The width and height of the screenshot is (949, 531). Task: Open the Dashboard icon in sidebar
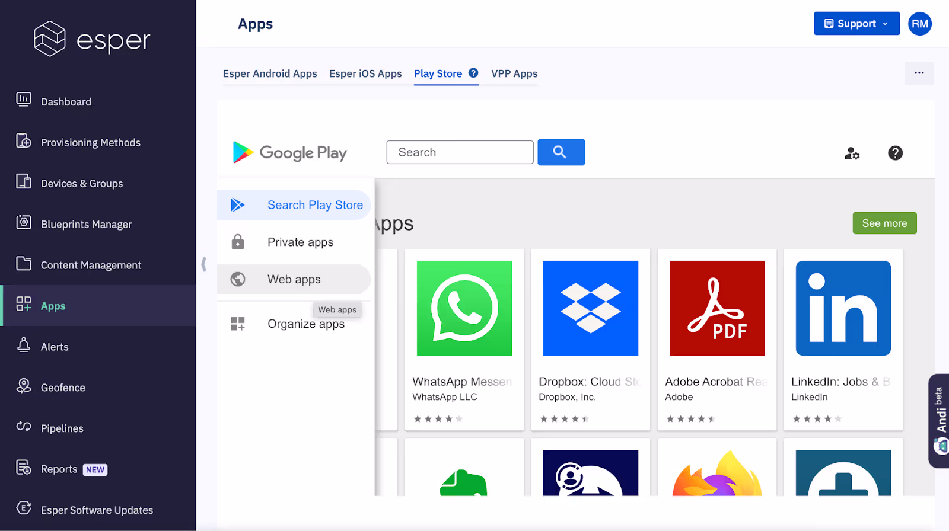(24, 100)
